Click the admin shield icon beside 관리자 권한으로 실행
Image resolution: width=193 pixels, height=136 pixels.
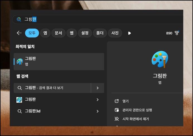[x=117, y=110]
